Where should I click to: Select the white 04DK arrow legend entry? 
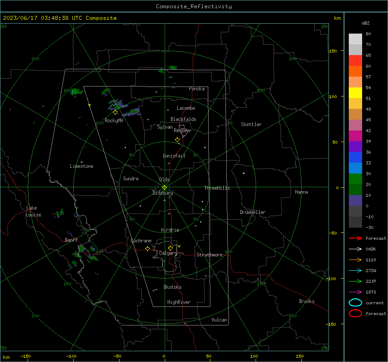pos(355,249)
